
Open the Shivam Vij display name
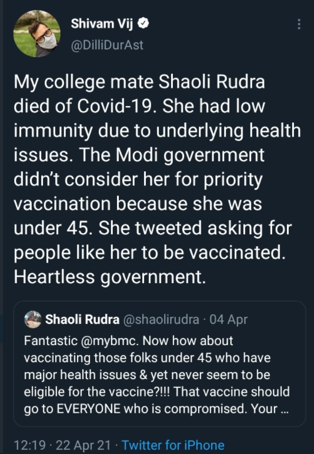point(102,24)
